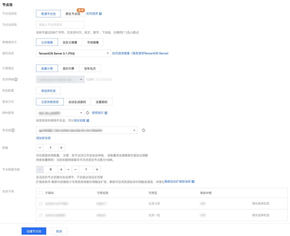The height and width of the screenshot is (236, 290).
Task: Tick the 北京一区 subnet checkbox
Action: pyautogui.click(x=41, y=215)
